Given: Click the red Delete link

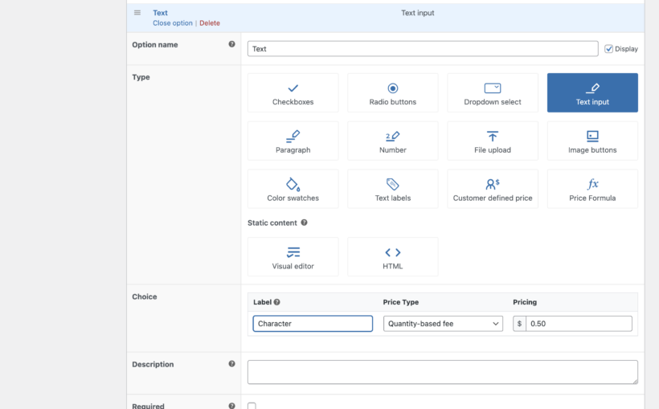Looking at the screenshot, I should [x=210, y=23].
